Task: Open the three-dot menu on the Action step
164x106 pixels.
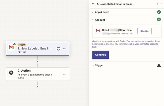Action: click(65, 74)
